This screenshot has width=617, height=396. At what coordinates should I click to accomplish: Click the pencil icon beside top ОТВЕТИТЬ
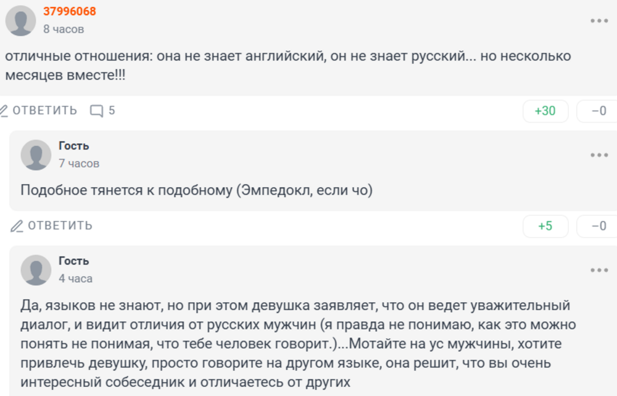[x=4, y=111]
